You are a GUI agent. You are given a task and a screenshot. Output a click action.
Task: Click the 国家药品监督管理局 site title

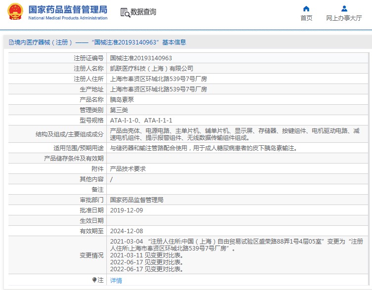(68, 10)
